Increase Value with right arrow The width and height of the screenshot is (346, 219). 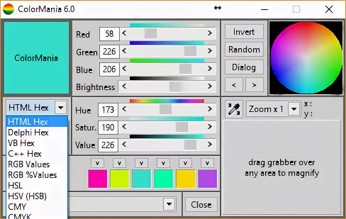click(x=210, y=145)
